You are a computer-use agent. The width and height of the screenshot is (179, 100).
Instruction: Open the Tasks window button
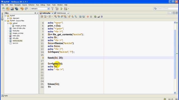[4, 96]
